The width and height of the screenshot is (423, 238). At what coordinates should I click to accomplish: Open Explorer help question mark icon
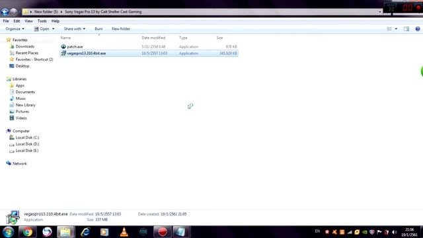[418, 29]
